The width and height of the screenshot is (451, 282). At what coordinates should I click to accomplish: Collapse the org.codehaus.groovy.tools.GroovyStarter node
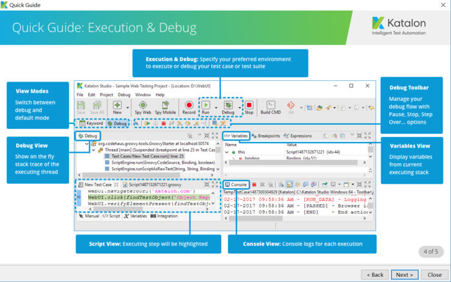[x=86, y=144]
